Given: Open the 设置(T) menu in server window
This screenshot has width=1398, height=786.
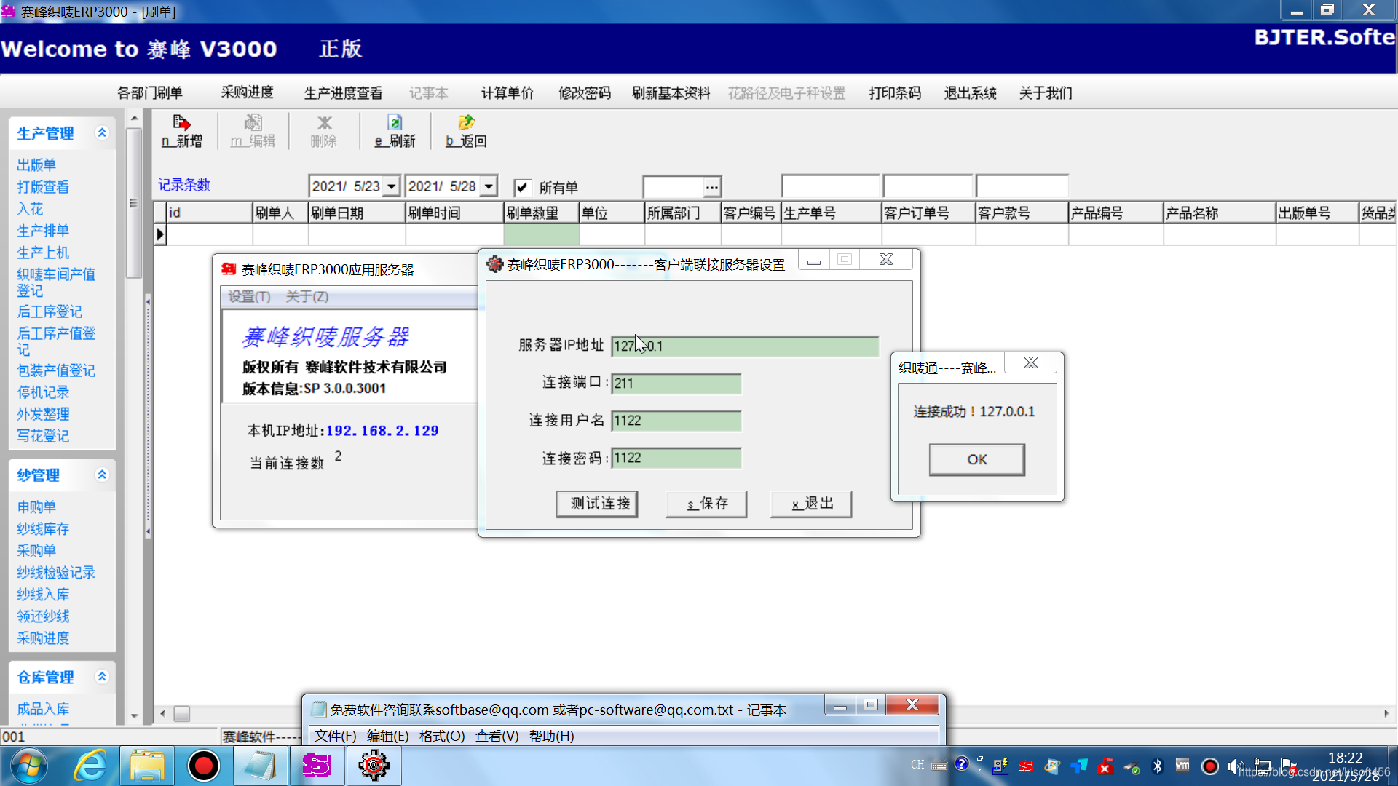Looking at the screenshot, I should point(248,297).
